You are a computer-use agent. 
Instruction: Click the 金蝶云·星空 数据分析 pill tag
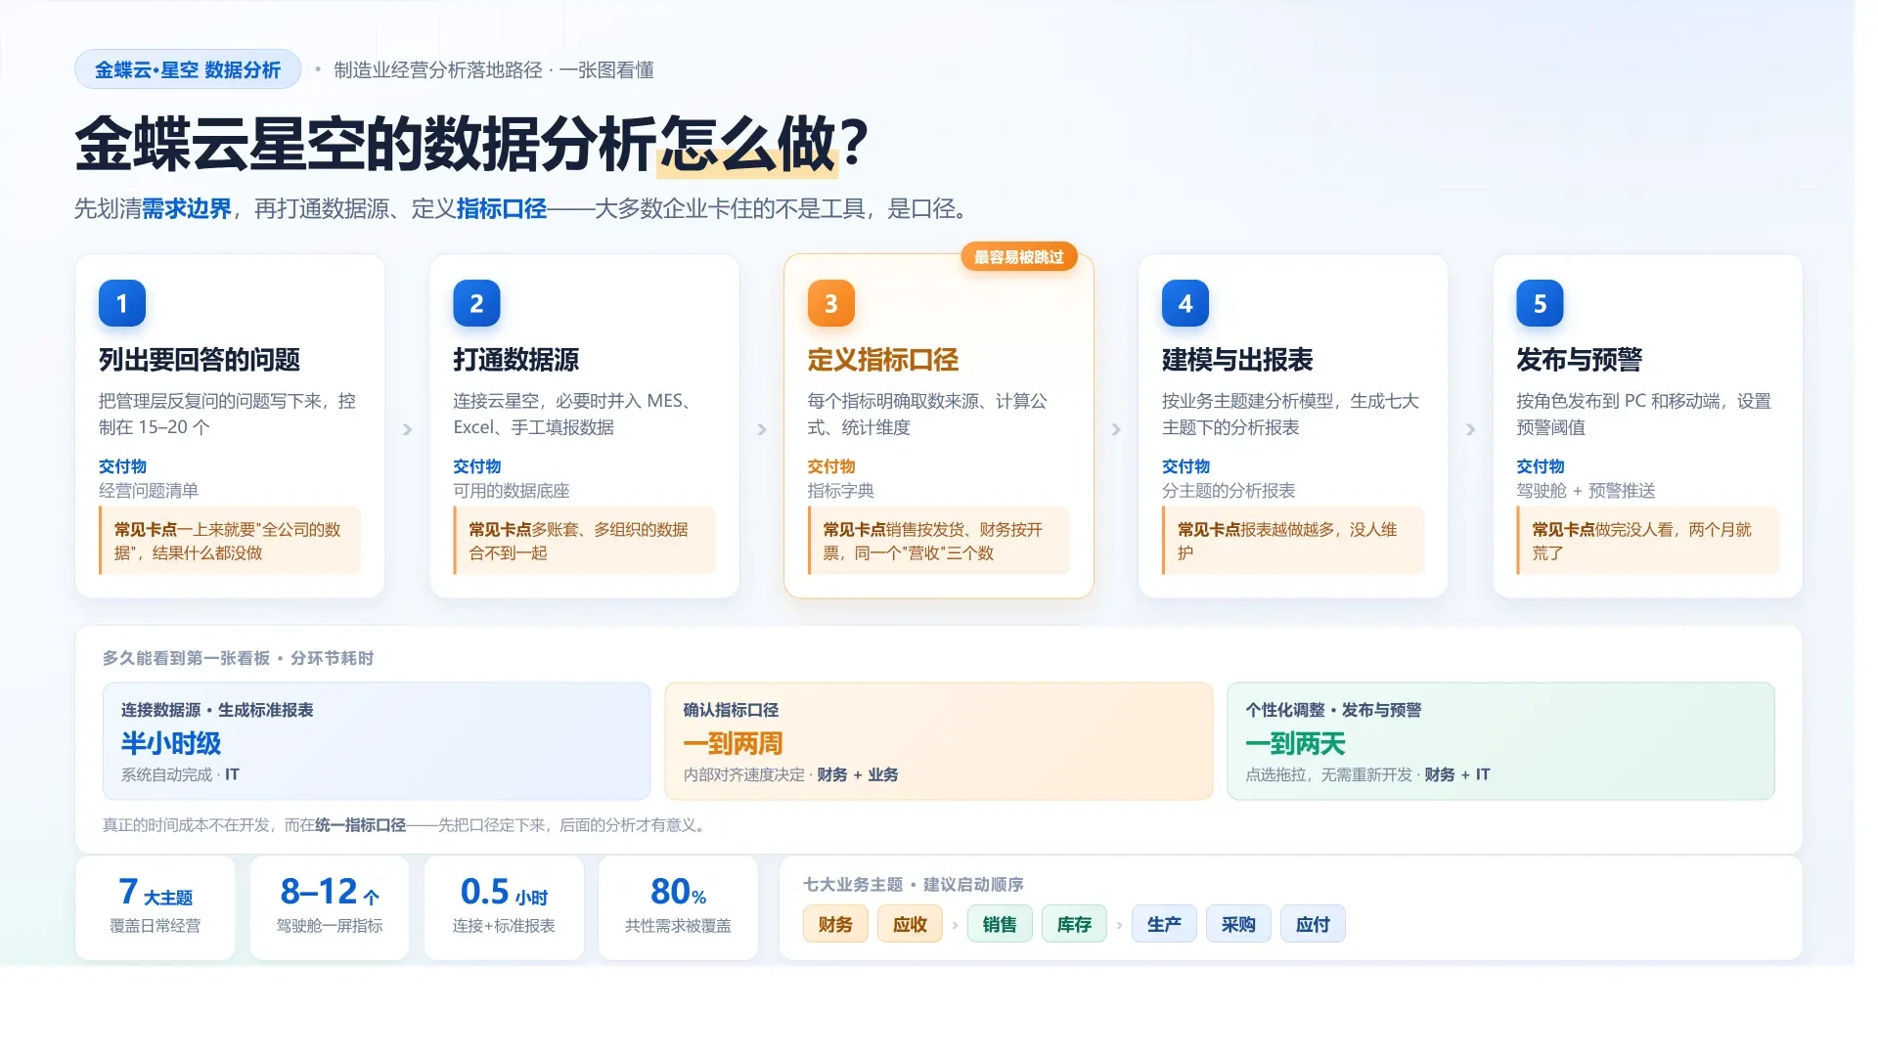[188, 69]
